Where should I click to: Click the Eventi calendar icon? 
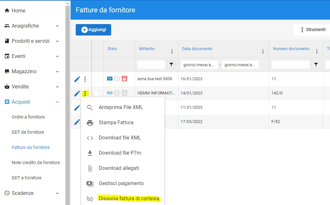click(x=7, y=56)
